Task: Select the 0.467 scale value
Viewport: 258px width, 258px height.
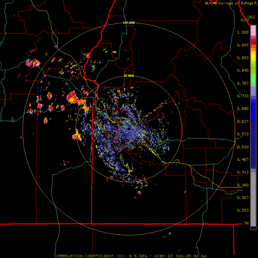Action: click(x=243, y=160)
